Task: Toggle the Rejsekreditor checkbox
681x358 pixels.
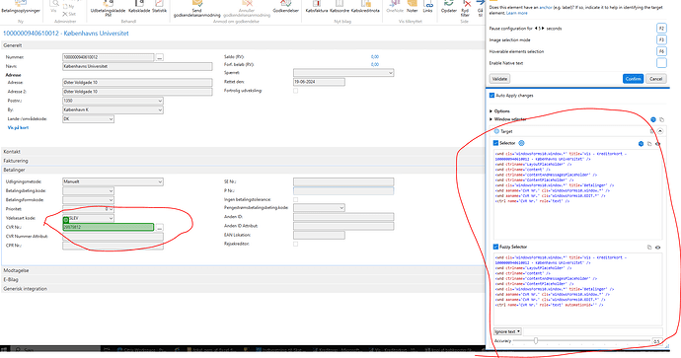Action: point(296,244)
